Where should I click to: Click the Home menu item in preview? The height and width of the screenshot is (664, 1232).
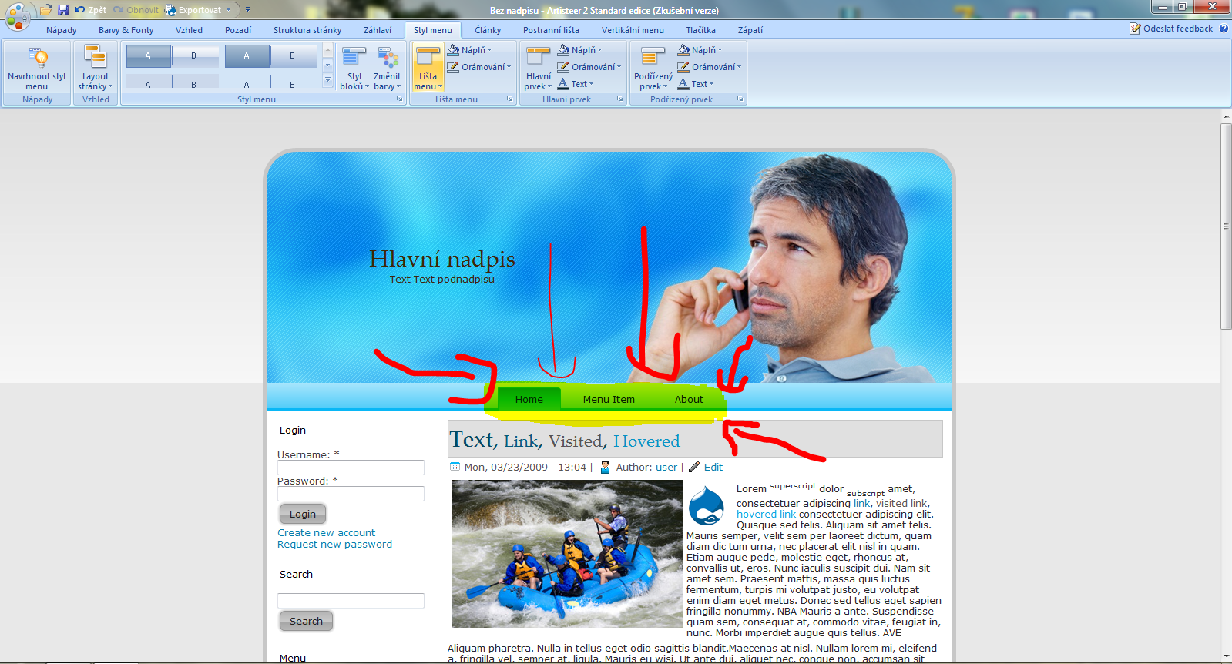[529, 399]
